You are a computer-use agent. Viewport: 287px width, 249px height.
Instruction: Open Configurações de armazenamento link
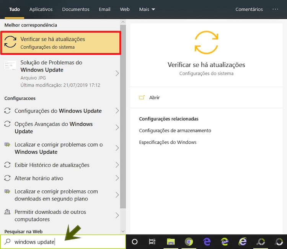175,131
